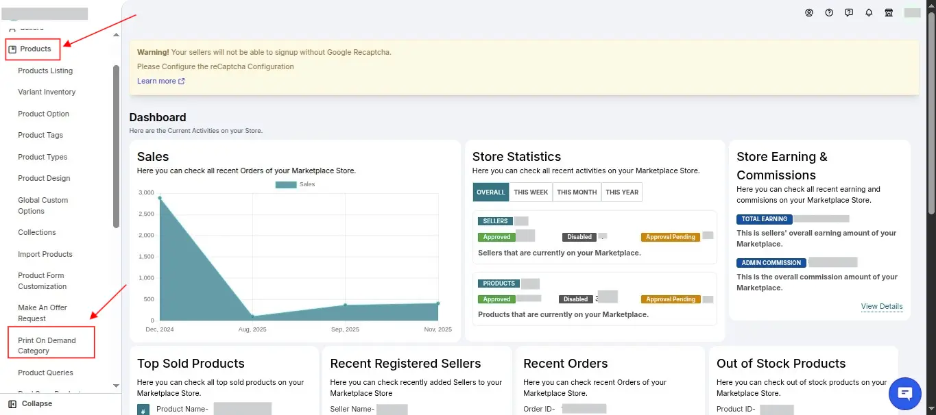This screenshot has height=415, width=936.
Task: Click the help question mark icon
Action: point(829,12)
